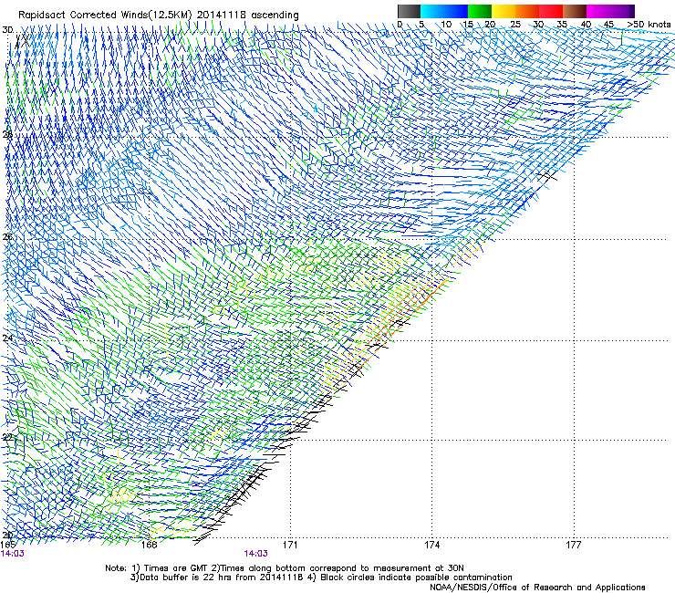Click the gray 0–5 knots legend segment
This screenshot has height=593, width=675.
[x=409, y=11]
